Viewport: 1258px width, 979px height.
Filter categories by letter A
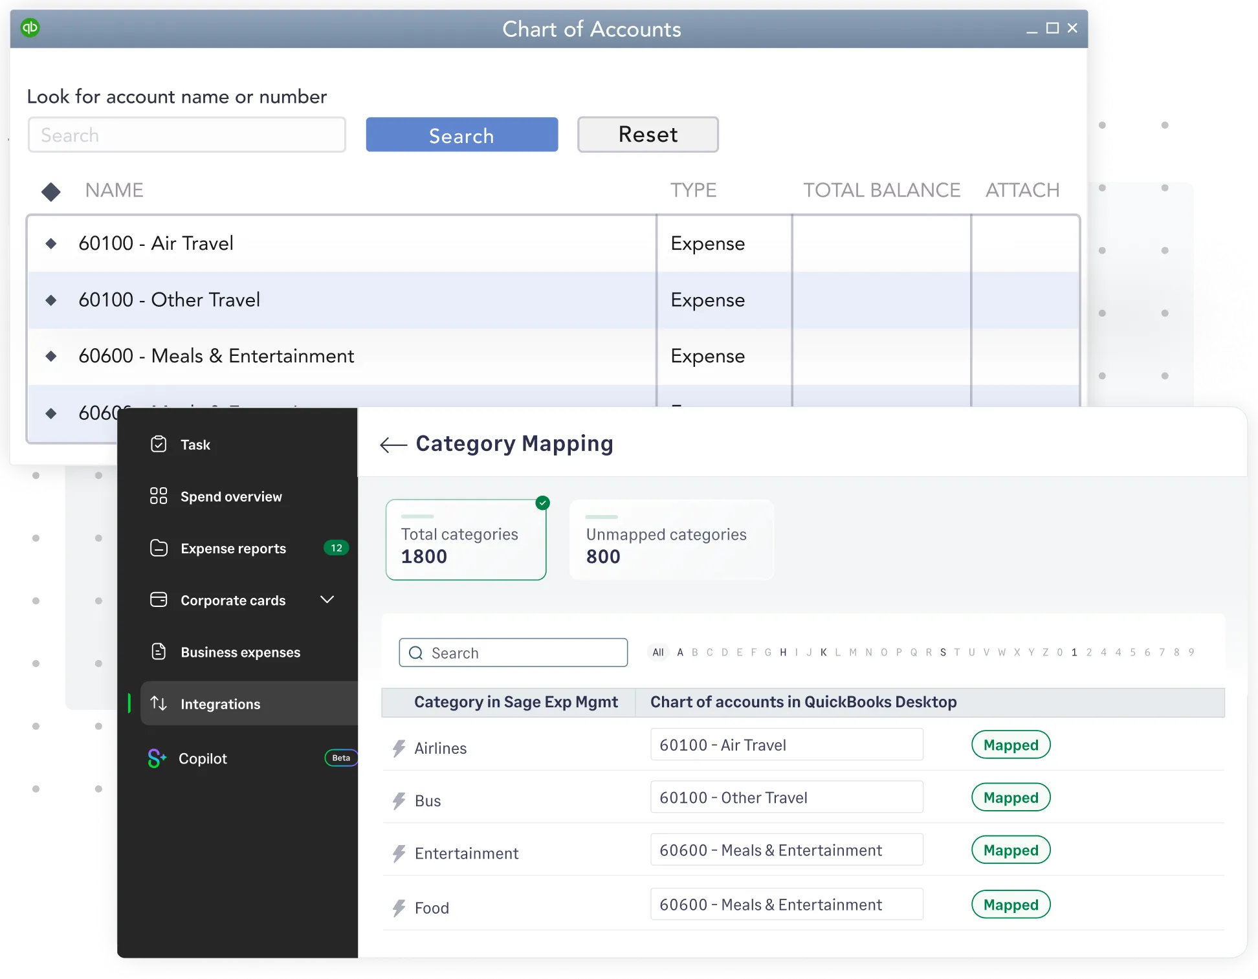pos(679,652)
